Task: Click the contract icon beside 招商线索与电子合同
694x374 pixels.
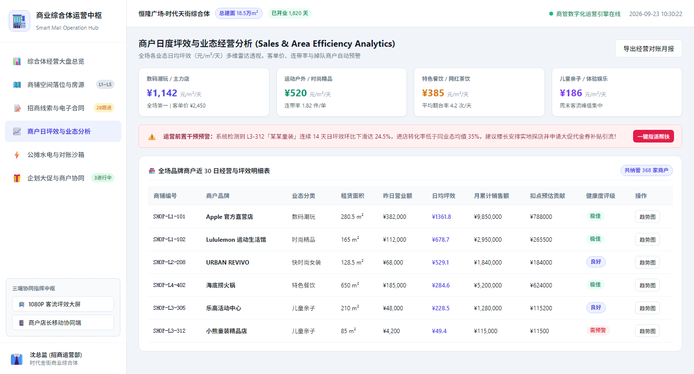Action: click(x=17, y=108)
